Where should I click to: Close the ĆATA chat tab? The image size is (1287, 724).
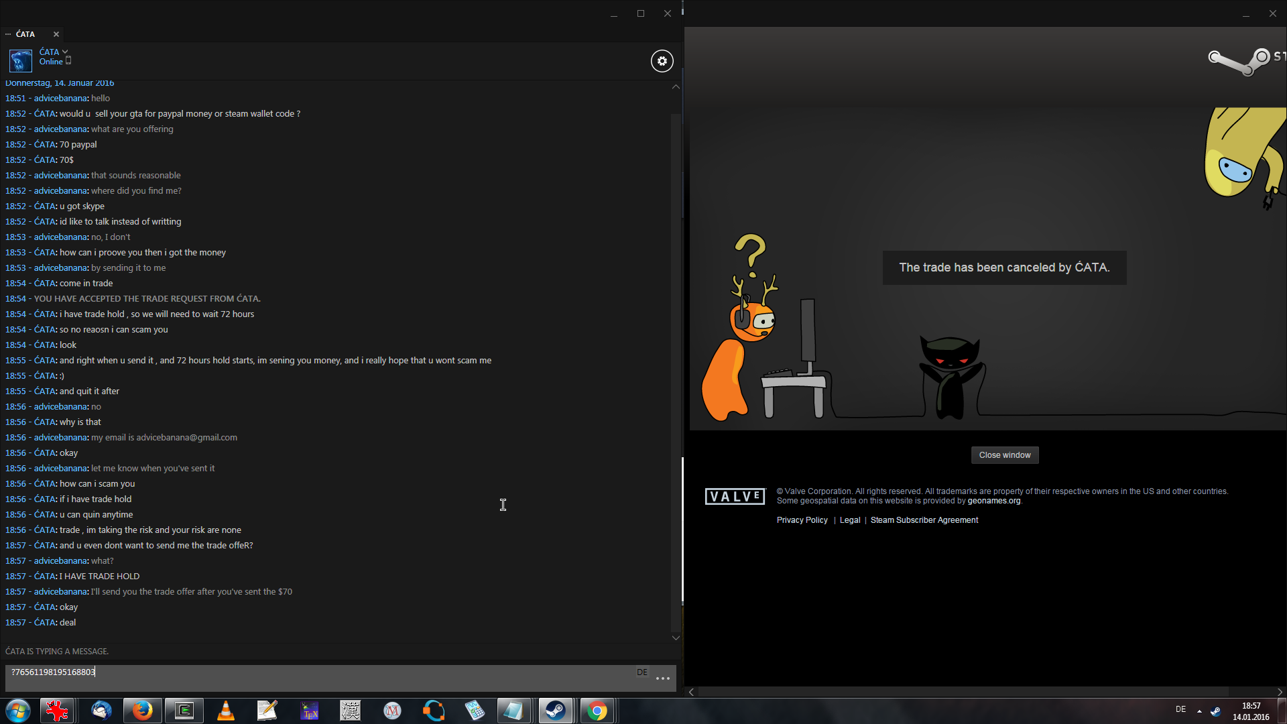tap(56, 34)
